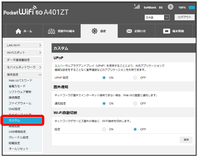Enable Wi-Fi auto disconnect ON

point(104,129)
